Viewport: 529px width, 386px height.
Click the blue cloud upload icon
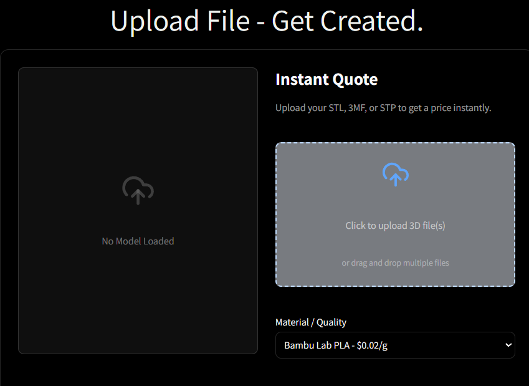pyautogui.click(x=396, y=174)
